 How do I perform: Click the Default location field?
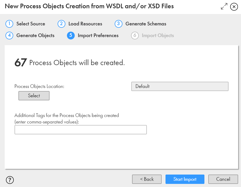[180, 86]
